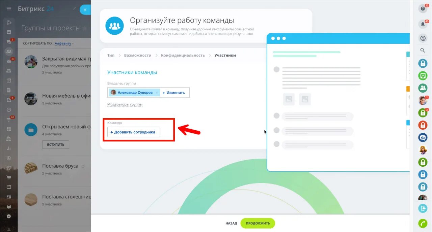Click Изменить to change the group owner
Screen dimensions: 432x232
[174, 93]
